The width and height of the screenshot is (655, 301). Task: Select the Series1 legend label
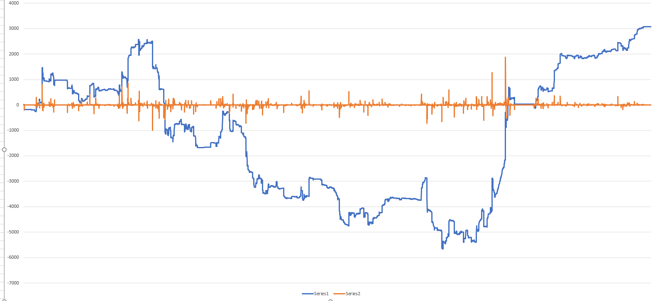point(321,294)
